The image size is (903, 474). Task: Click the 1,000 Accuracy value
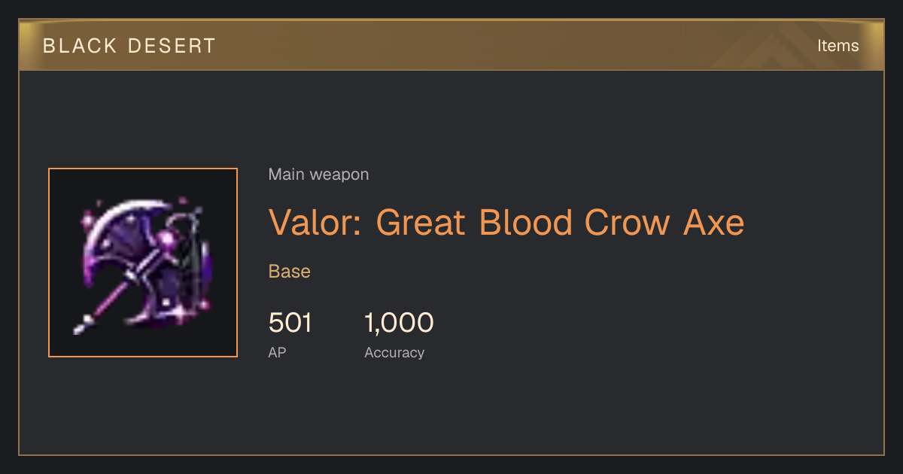399,323
